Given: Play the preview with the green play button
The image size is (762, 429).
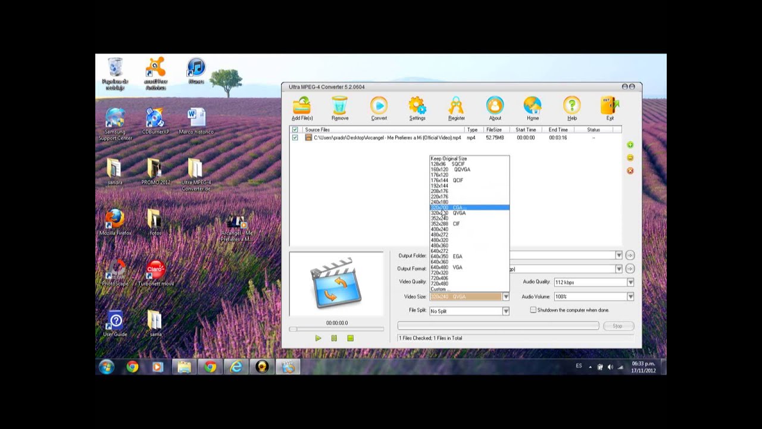Looking at the screenshot, I should 318,338.
